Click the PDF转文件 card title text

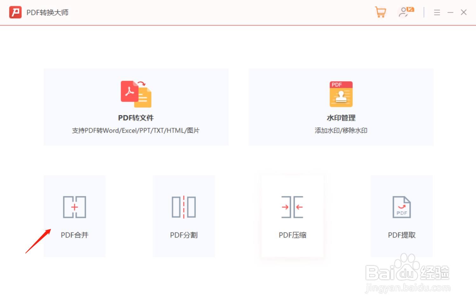pyautogui.click(x=135, y=118)
